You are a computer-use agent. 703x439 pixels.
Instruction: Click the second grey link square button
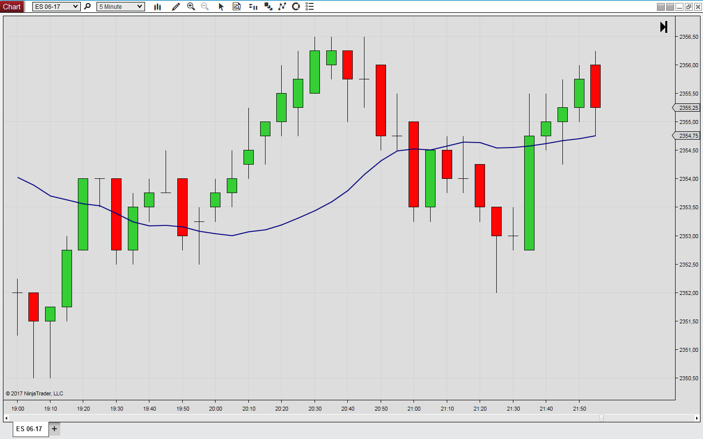tap(670, 6)
